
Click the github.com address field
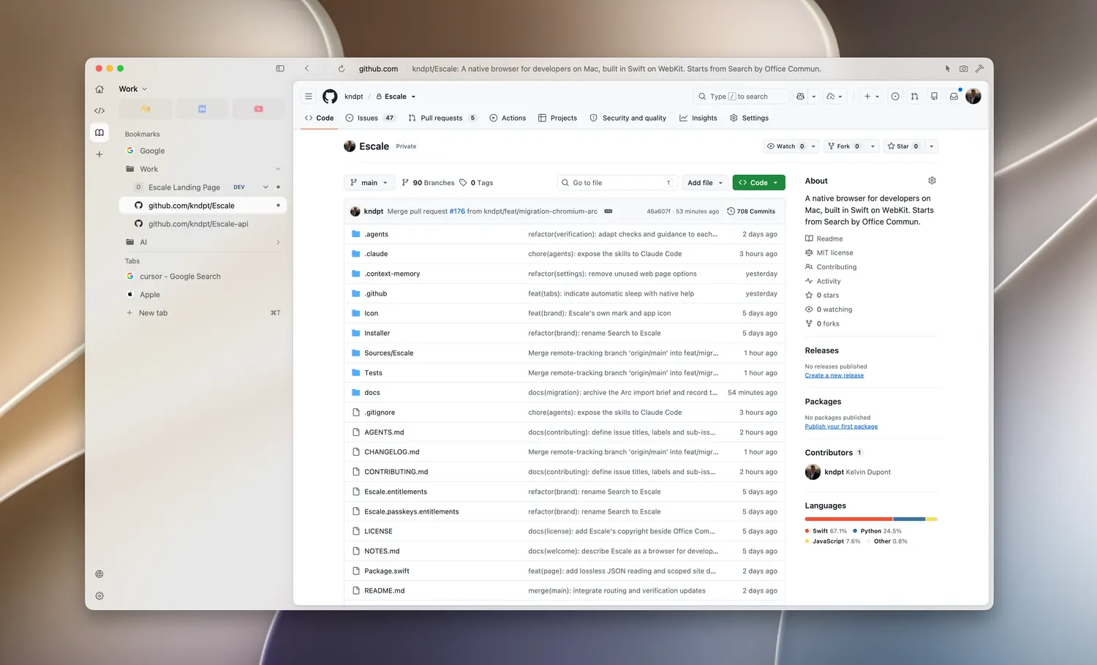[x=378, y=69]
